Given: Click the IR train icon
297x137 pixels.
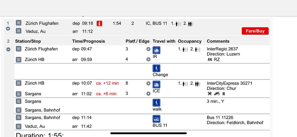Looking at the screenshot, I should point(156,50).
